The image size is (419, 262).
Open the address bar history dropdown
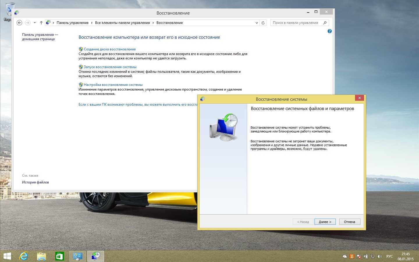point(256,23)
